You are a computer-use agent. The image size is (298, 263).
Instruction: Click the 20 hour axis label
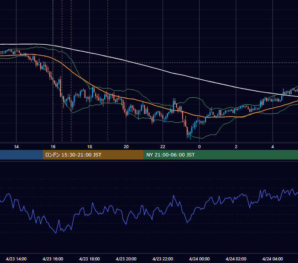[126, 147]
